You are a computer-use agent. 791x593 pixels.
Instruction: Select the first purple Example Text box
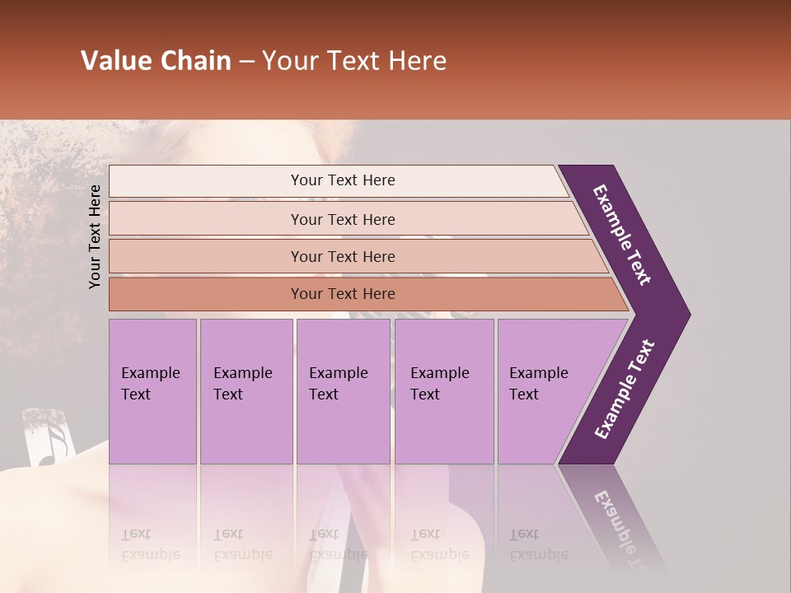(x=152, y=391)
